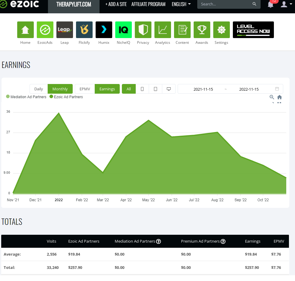This screenshot has width=295, height=281.
Task: Open the Home dashboard icon
Action: 25,30
